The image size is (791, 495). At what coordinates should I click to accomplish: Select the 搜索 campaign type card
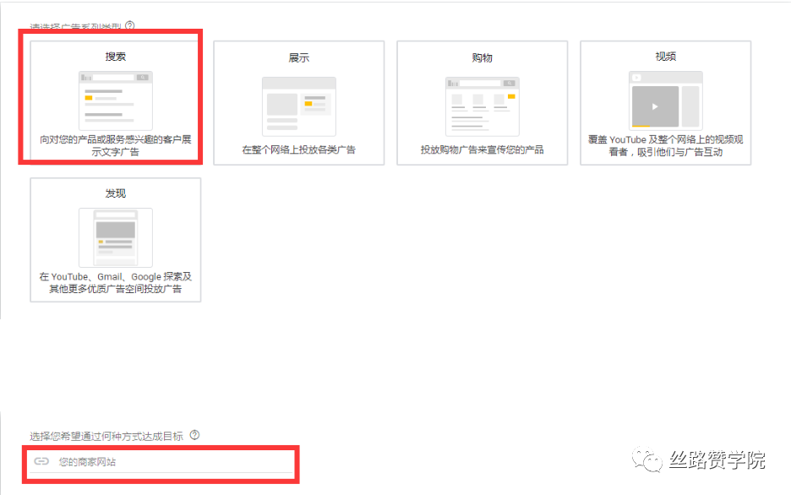pos(116,103)
